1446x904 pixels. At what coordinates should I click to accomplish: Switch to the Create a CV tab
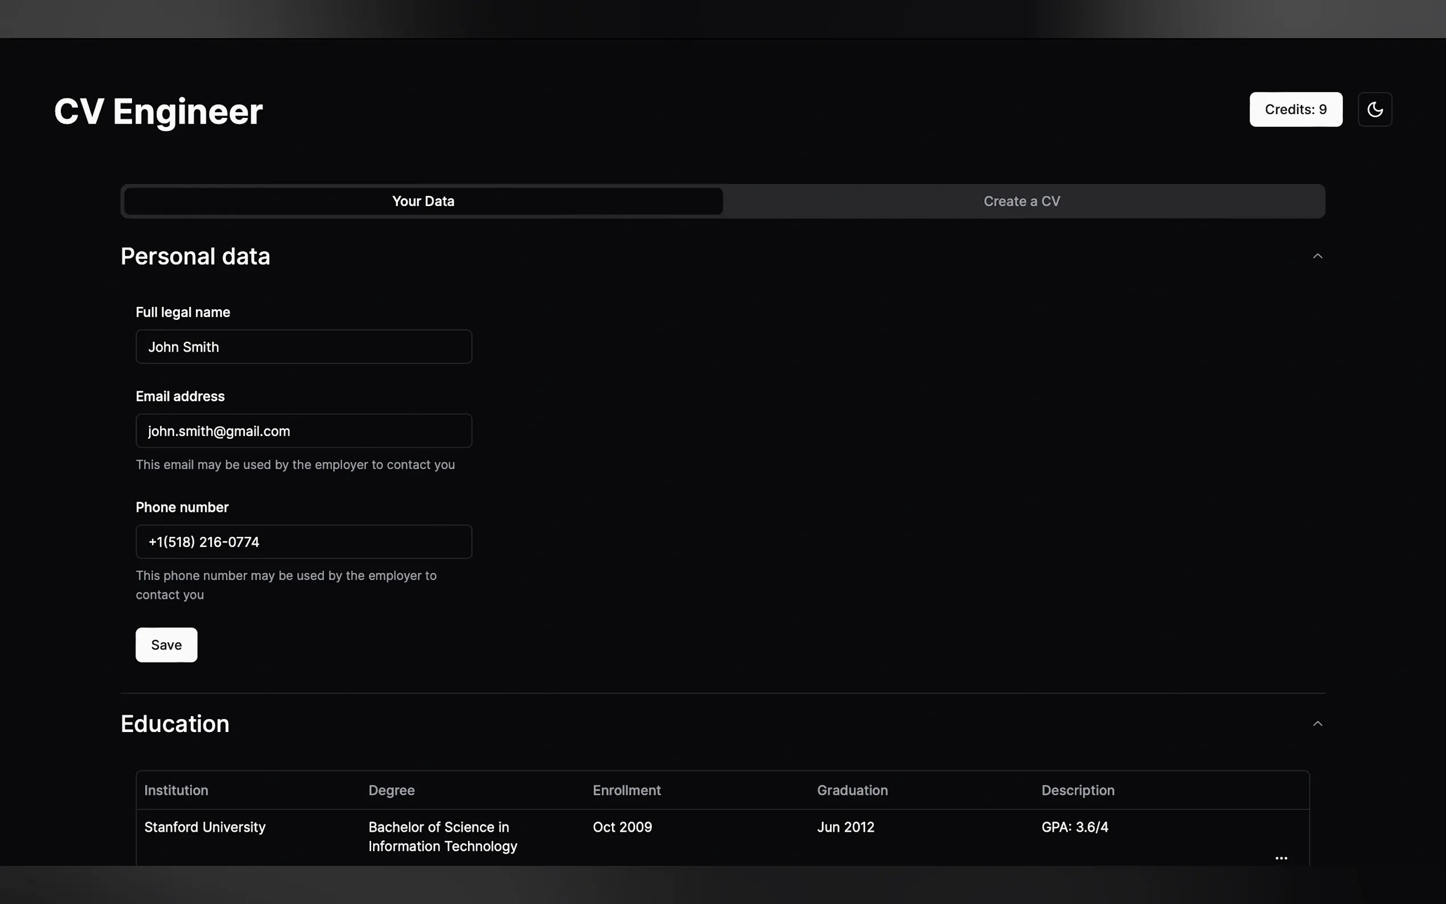[x=1021, y=202]
